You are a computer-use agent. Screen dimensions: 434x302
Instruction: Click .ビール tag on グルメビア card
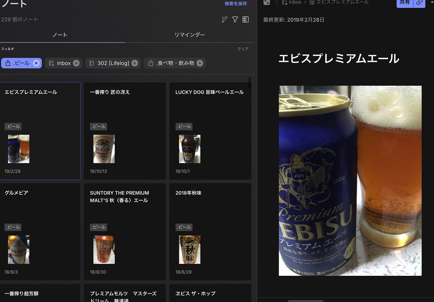[13, 227]
